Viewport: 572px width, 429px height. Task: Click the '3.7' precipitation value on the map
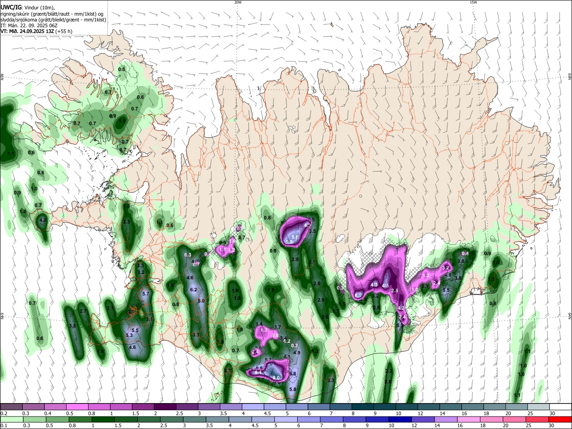(x=277, y=328)
